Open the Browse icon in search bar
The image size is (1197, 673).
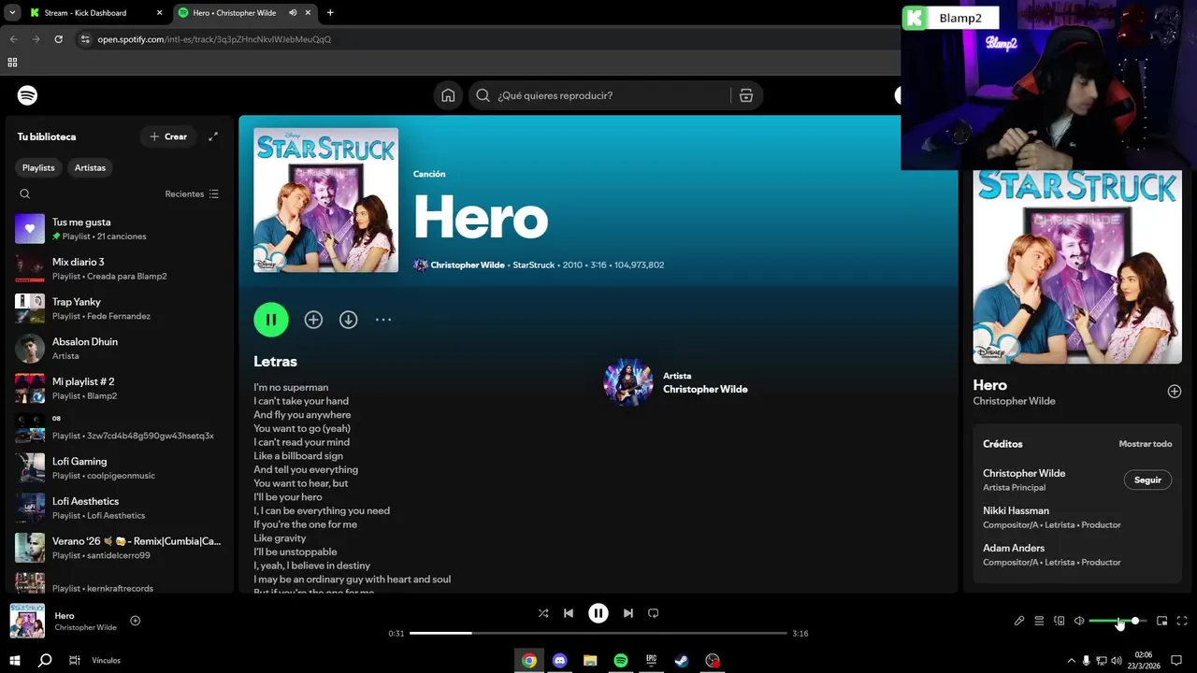tap(746, 95)
